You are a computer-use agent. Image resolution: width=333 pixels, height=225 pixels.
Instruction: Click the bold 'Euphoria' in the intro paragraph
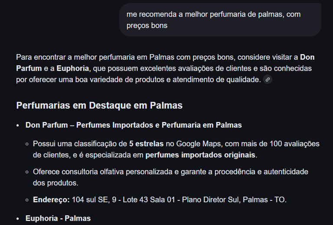coord(72,68)
